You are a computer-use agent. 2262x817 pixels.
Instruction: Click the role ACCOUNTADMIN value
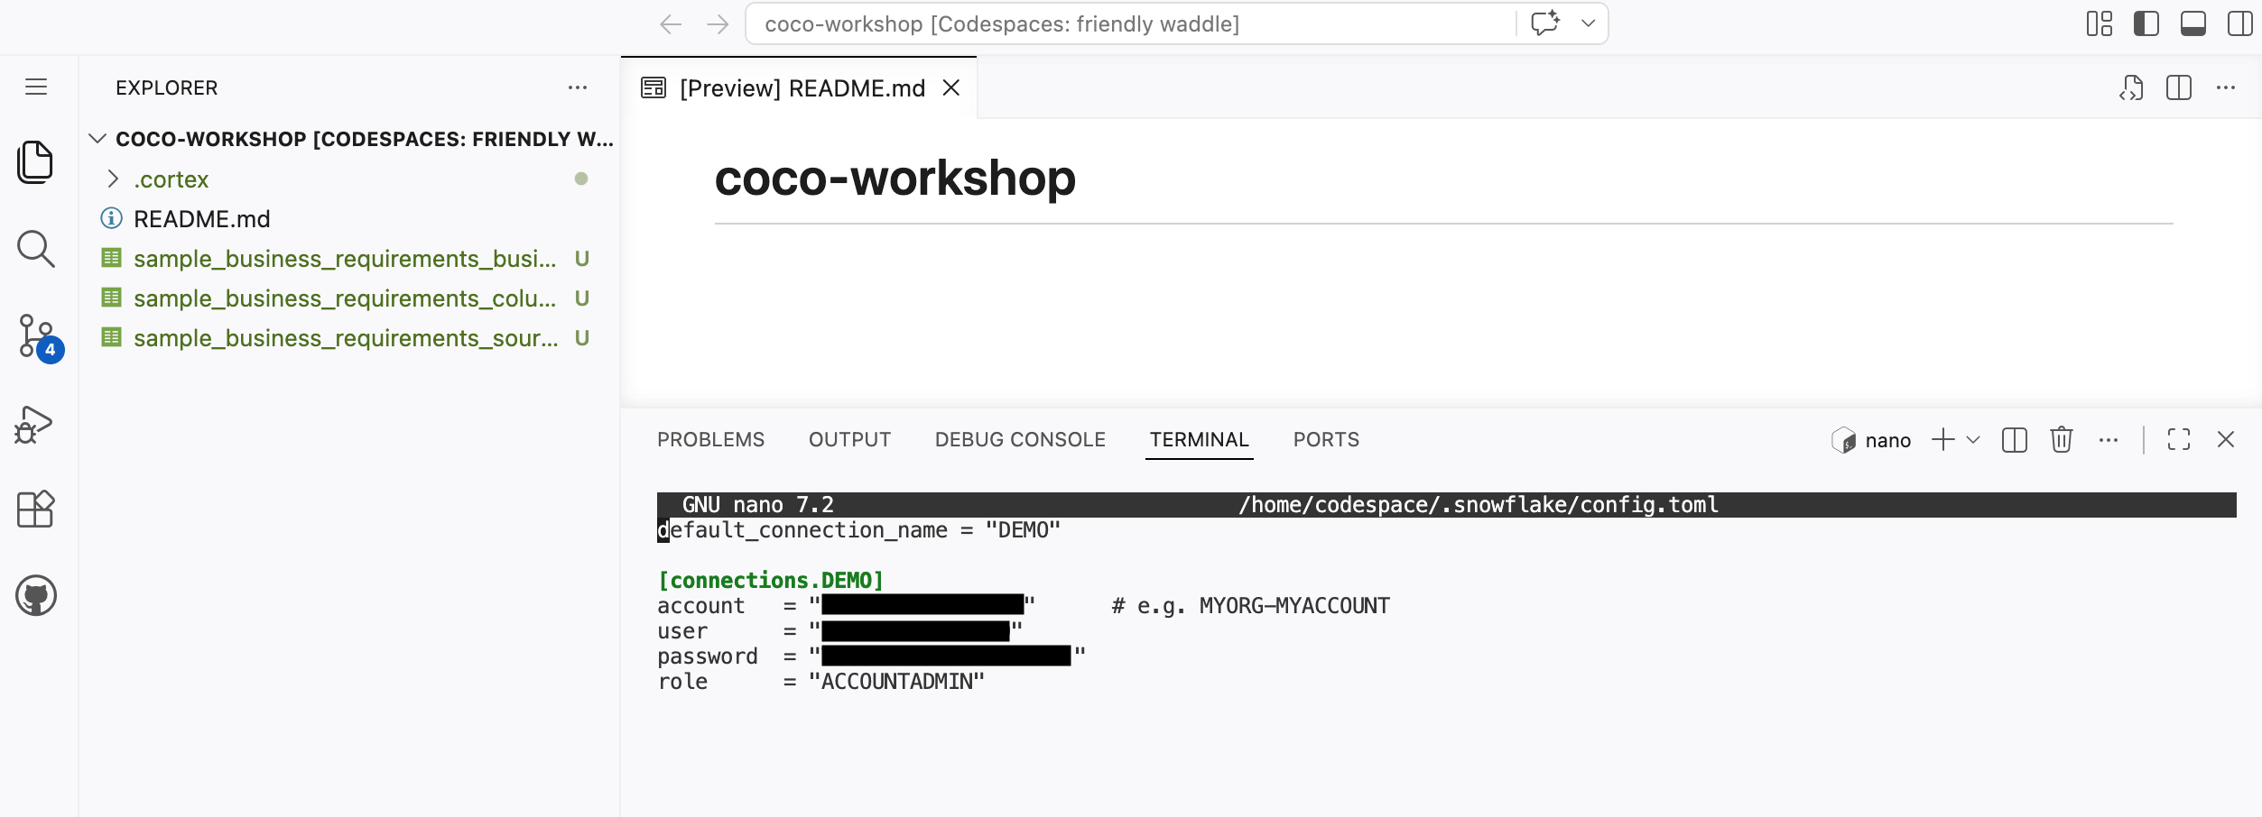tap(897, 682)
